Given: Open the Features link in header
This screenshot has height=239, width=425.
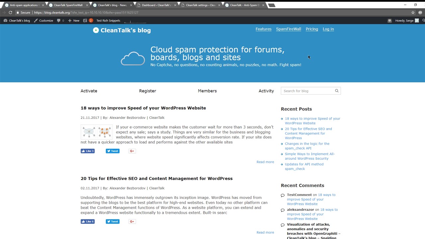Looking at the screenshot, I should [264, 29].
